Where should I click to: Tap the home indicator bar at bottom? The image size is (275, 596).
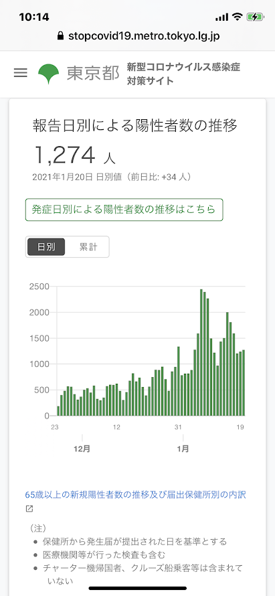pyautogui.click(x=138, y=588)
